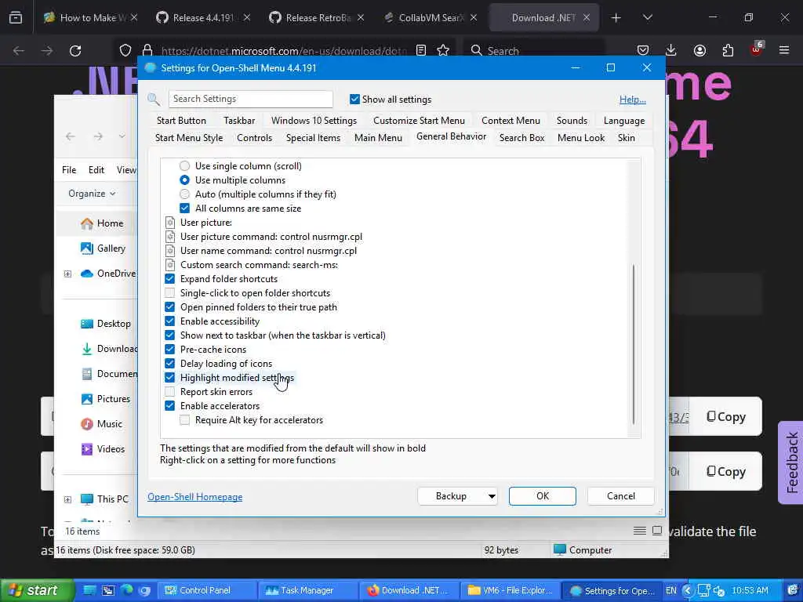This screenshot has height=602, width=803.
Task: Open the list all tabs chevron in Firefox
Action: tap(648, 18)
